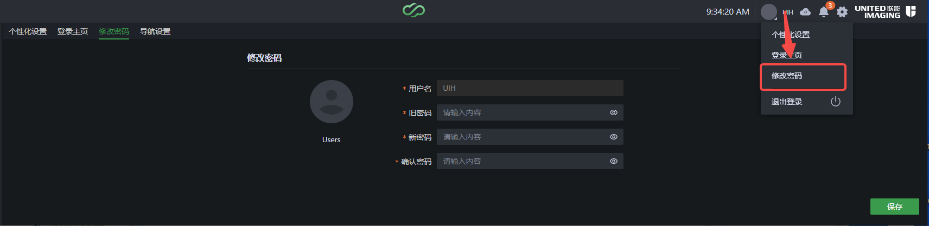
Task: Show the 新密码 field password
Action: [x=614, y=137]
